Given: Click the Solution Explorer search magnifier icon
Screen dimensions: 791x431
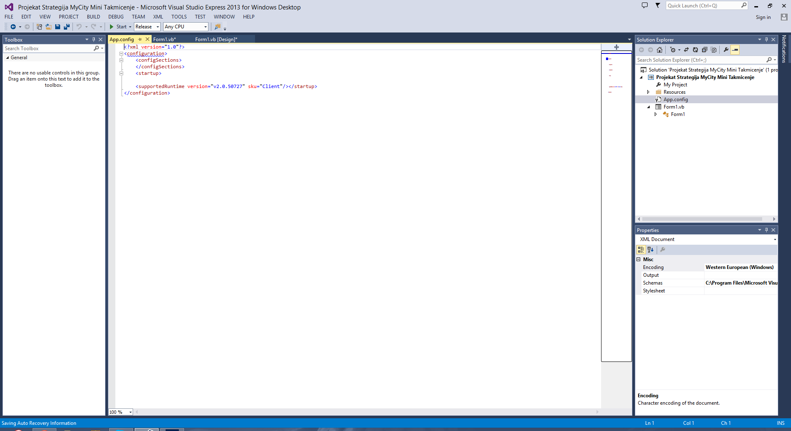Looking at the screenshot, I should coord(769,60).
